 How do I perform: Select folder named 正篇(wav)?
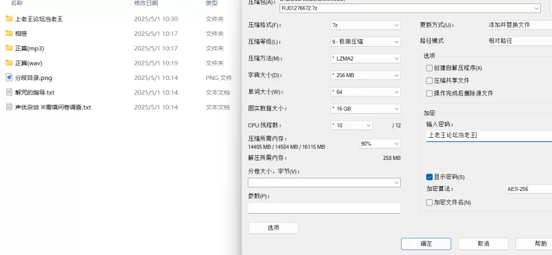coord(29,63)
